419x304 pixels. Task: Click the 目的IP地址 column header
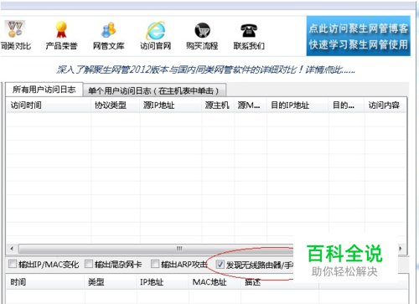[x=297, y=106]
